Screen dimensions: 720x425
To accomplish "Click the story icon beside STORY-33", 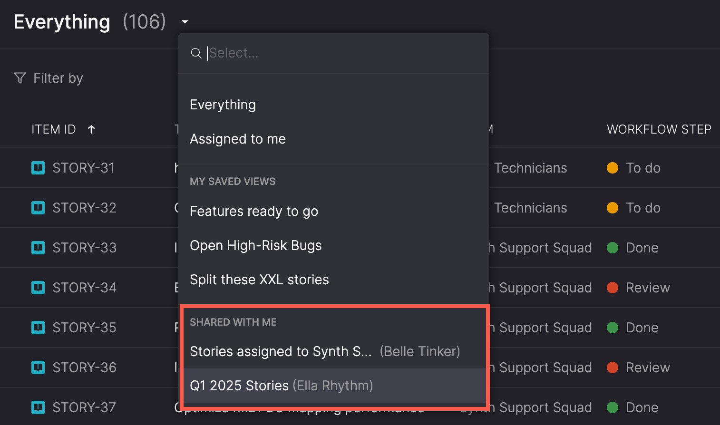I will pos(38,248).
